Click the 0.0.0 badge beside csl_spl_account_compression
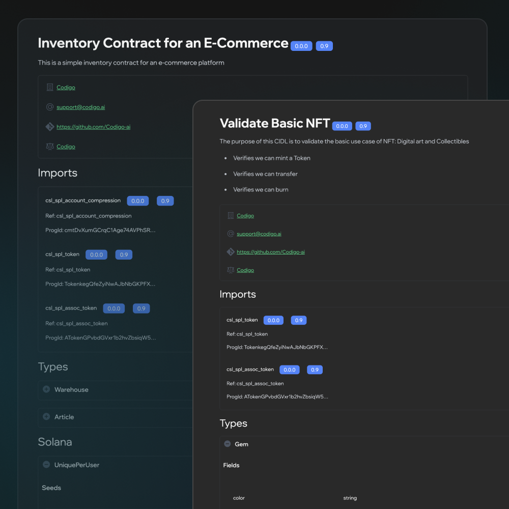 [x=137, y=201]
